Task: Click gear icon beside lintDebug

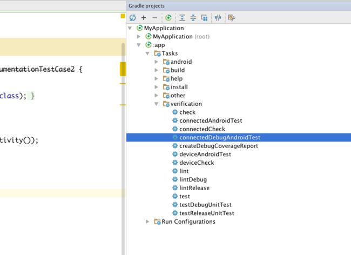Action: point(175,179)
